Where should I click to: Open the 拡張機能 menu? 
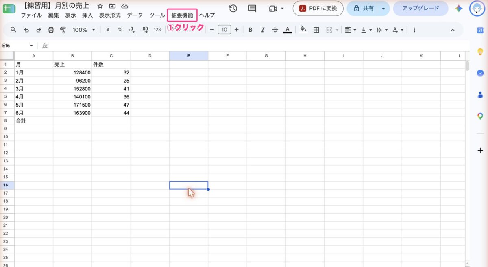pyautogui.click(x=182, y=15)
